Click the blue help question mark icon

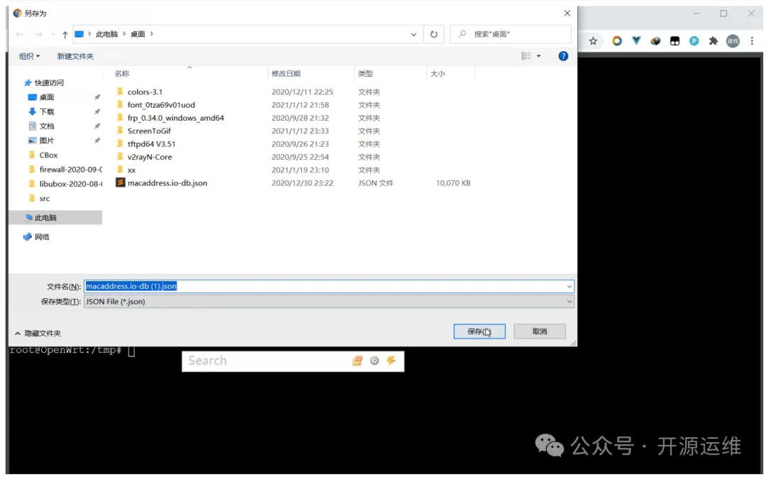(x=563, y=56)
